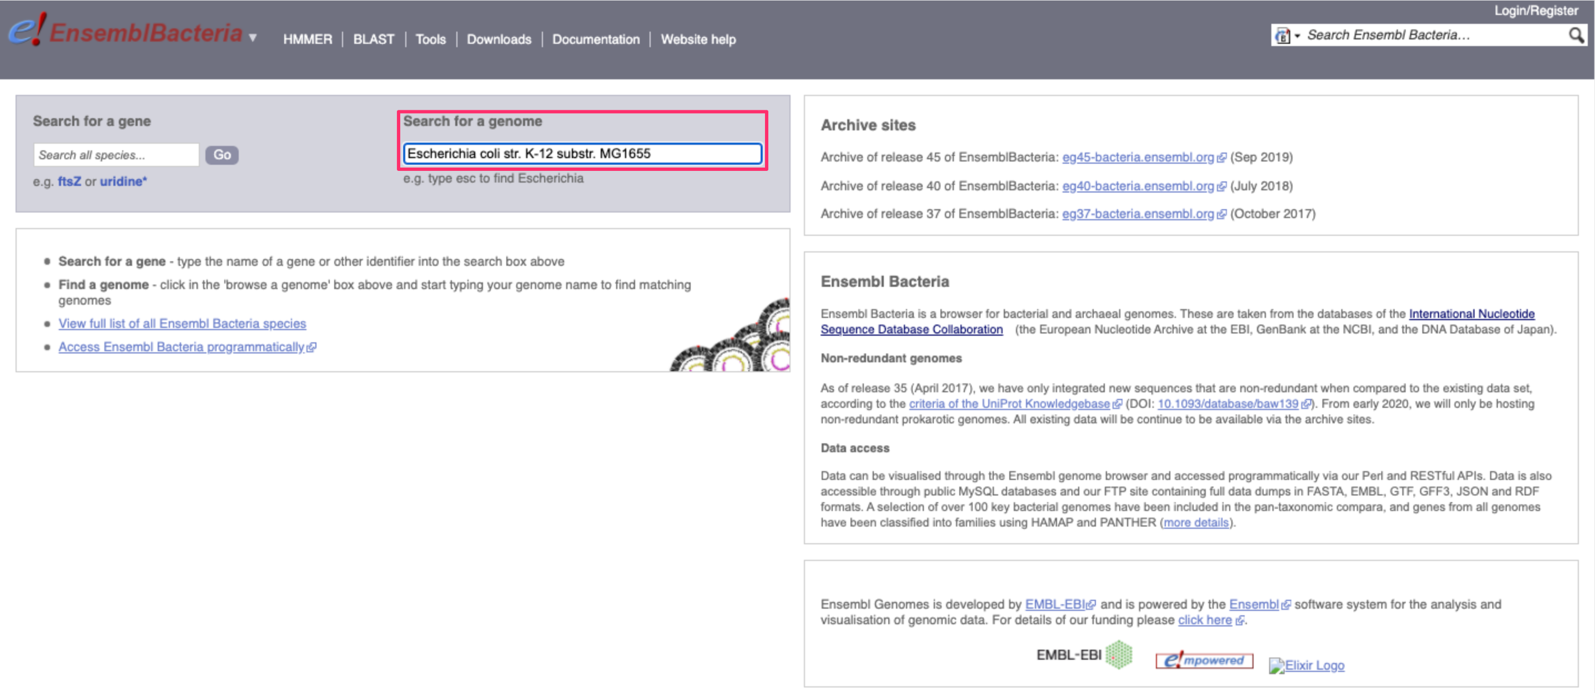Select the Data access subheading
Image resolution: width=1595 pixels, height=693 pixels.
854,448
